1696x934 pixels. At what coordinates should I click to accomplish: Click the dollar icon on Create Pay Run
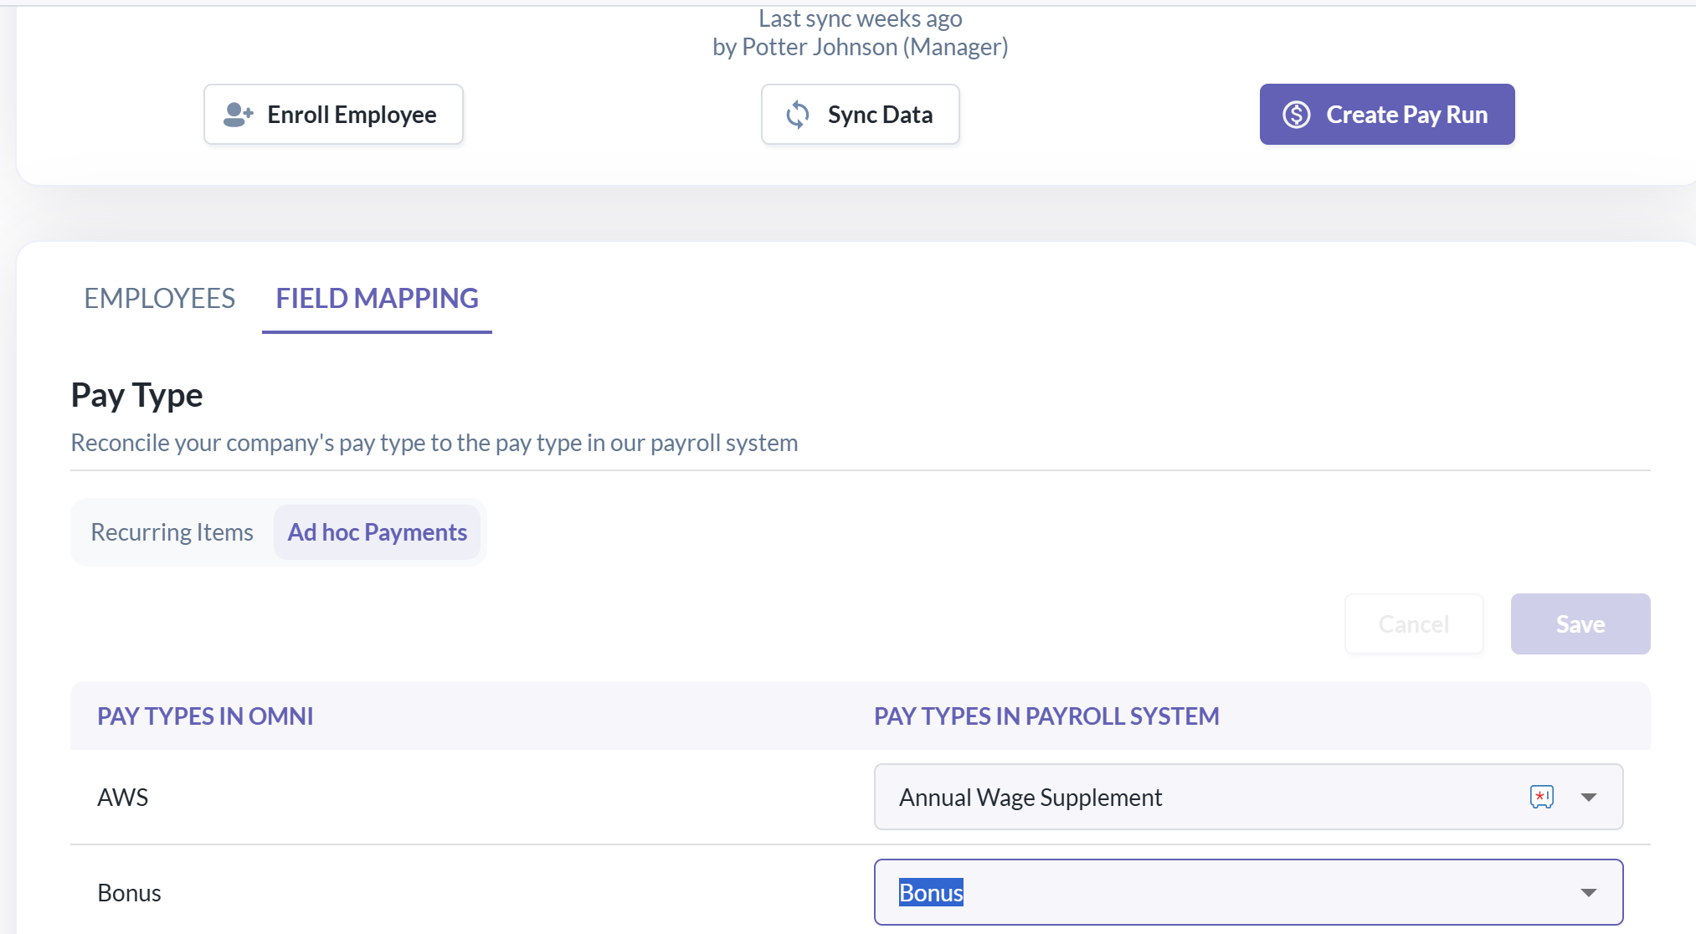tap(1297, 115)
